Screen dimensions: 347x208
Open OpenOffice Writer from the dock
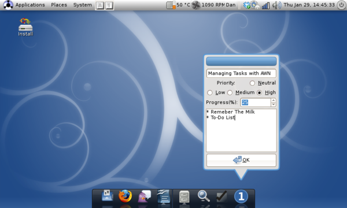click(x=164, y=196)
